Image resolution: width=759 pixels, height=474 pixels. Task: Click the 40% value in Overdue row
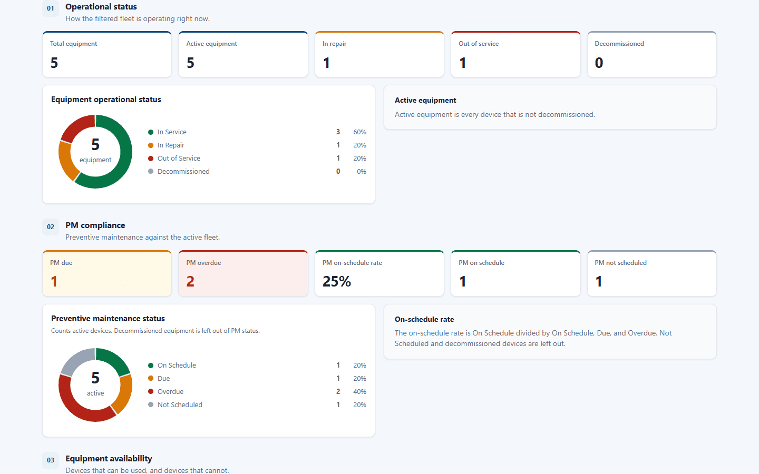click(359, 392)
